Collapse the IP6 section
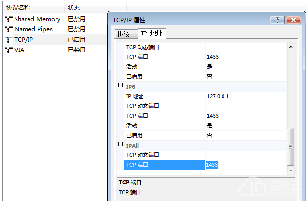 pyautogui.click(x=121, y=86)
